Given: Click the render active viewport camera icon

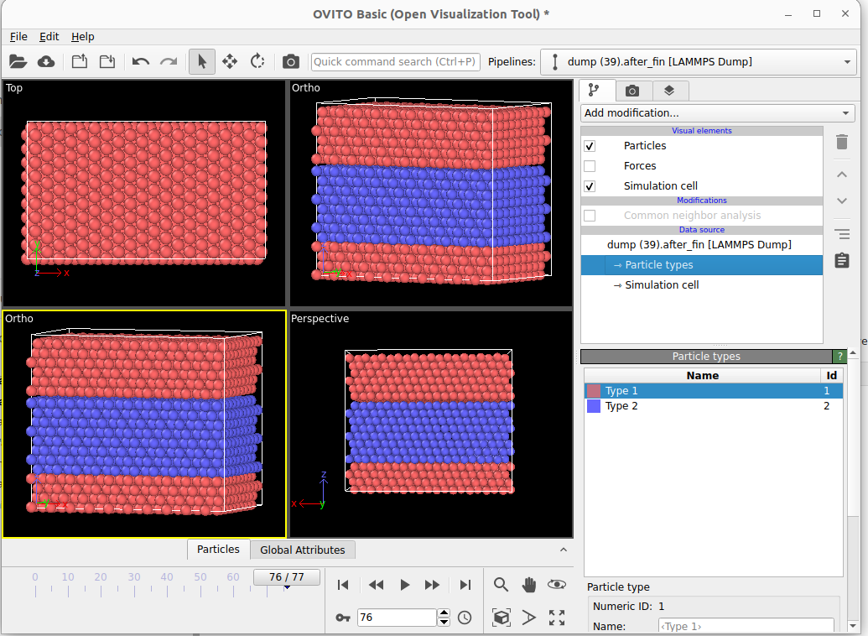Looking at the screenshot, I should (291, 61).
